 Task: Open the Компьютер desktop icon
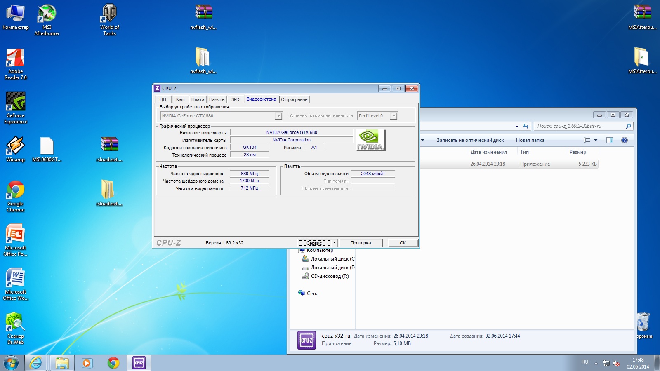coord(15,17)
